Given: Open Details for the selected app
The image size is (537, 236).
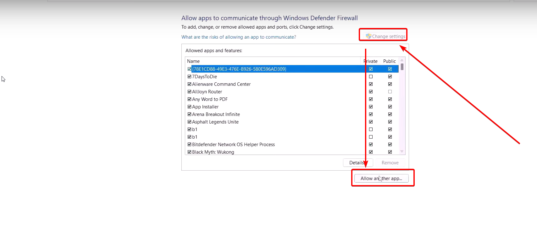Looking at the screenshot, I should (358, 163).
